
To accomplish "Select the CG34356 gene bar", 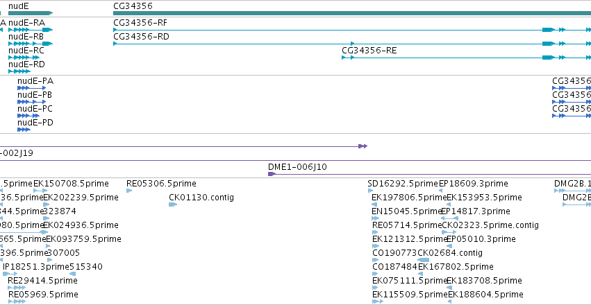I will tap(352, 13).
